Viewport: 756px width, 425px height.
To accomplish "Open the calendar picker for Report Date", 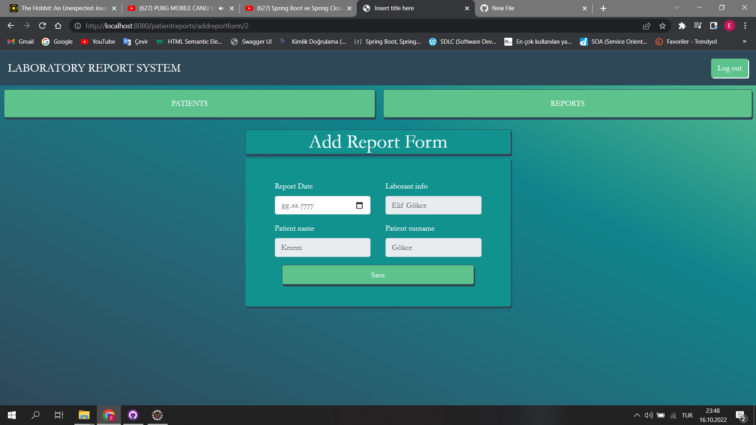I will click(x=359, y=205).
